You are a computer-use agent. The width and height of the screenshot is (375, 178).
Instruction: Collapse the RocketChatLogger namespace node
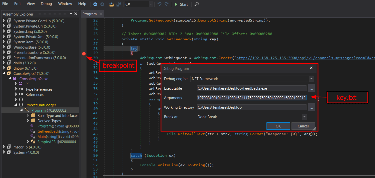pyautogui.click(x=16, y=105)
